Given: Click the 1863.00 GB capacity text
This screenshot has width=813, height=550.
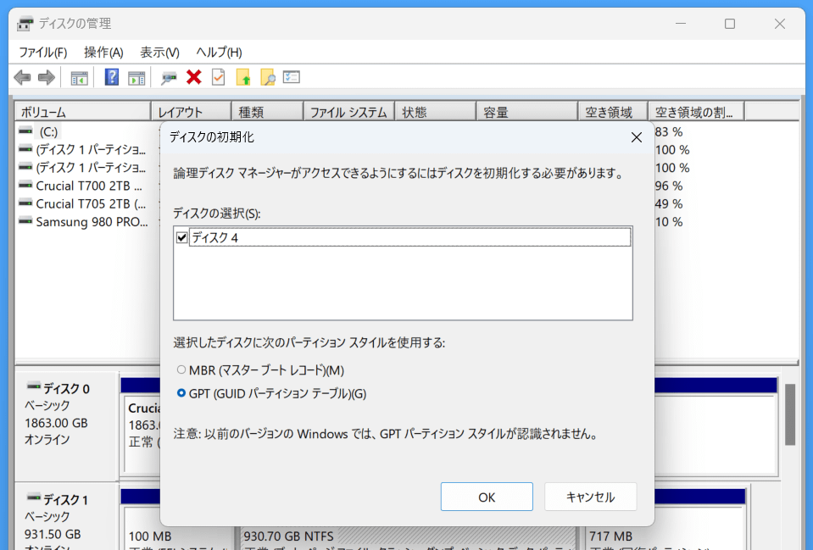Looking at the screenshot, I should [x=56, y=423].
